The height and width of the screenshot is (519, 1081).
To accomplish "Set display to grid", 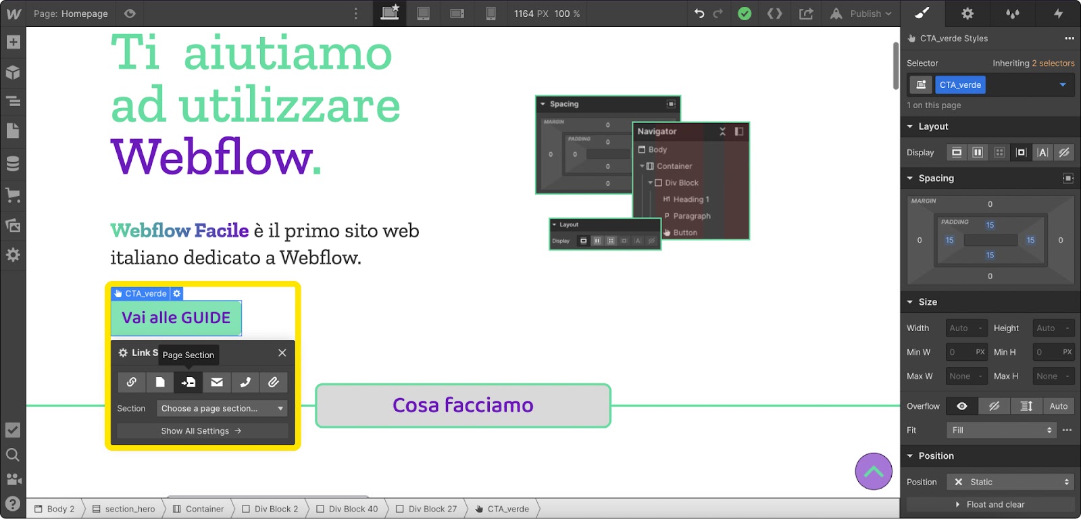I will click(x=999, y=152).
